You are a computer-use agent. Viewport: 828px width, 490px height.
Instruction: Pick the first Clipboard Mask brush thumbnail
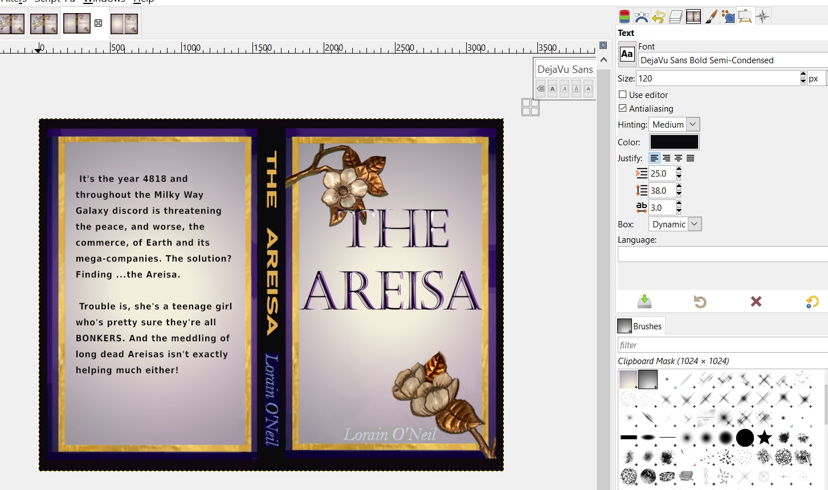pos(629,379)
